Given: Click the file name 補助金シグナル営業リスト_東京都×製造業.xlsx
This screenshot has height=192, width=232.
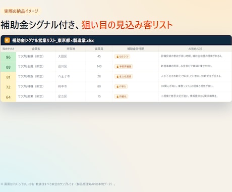Looking at the screenshot, I should pos(53,40).
